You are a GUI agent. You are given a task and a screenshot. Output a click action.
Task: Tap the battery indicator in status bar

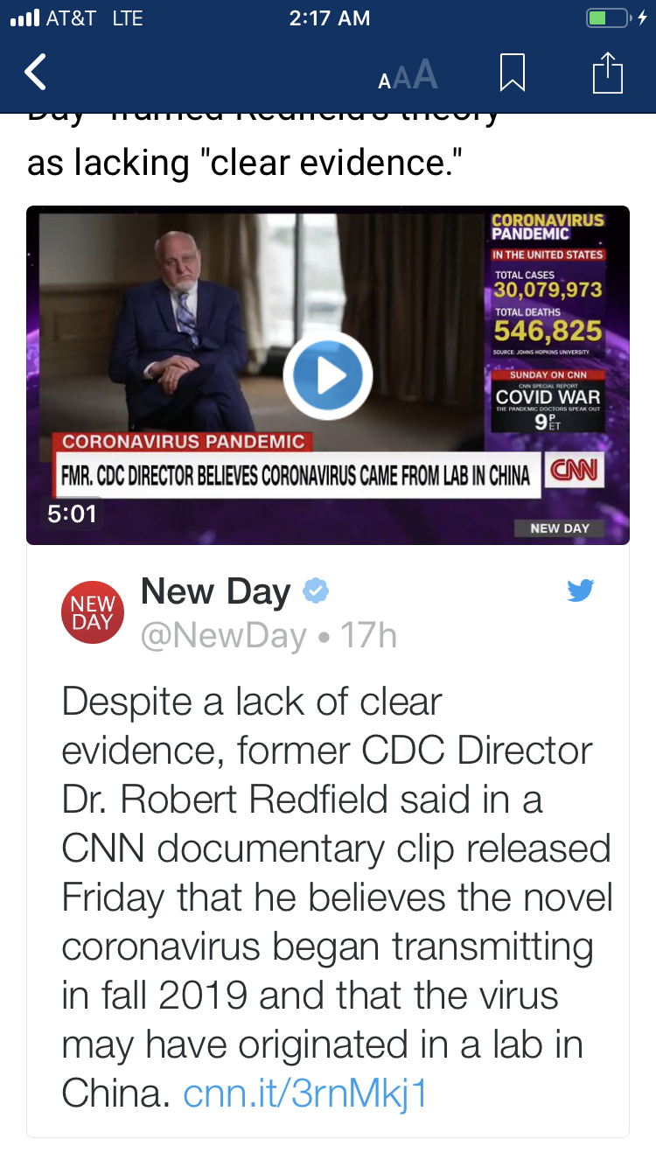pyautogui.click(x=609, y=17)
